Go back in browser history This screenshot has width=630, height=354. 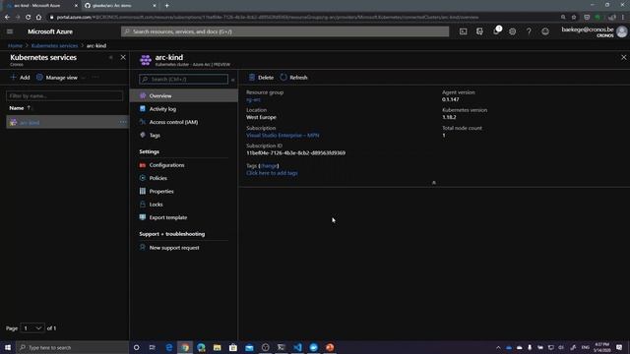pyautogui.click(x=7, y=18)
